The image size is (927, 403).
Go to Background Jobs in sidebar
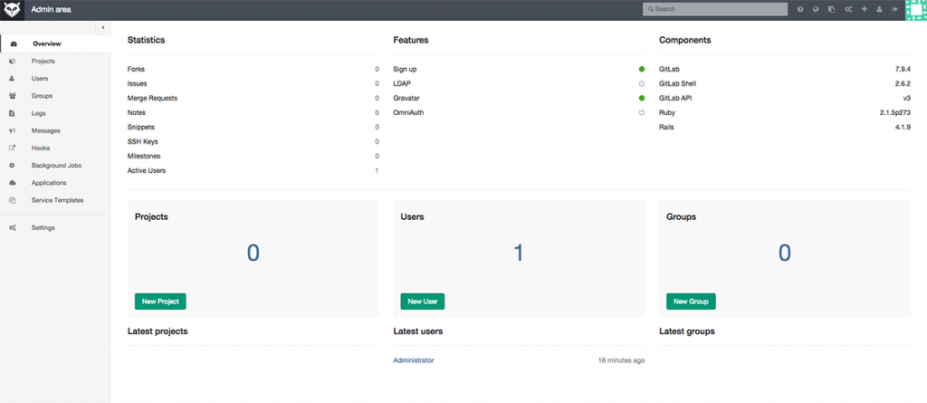pyautogui.click(x=56, y=165)
